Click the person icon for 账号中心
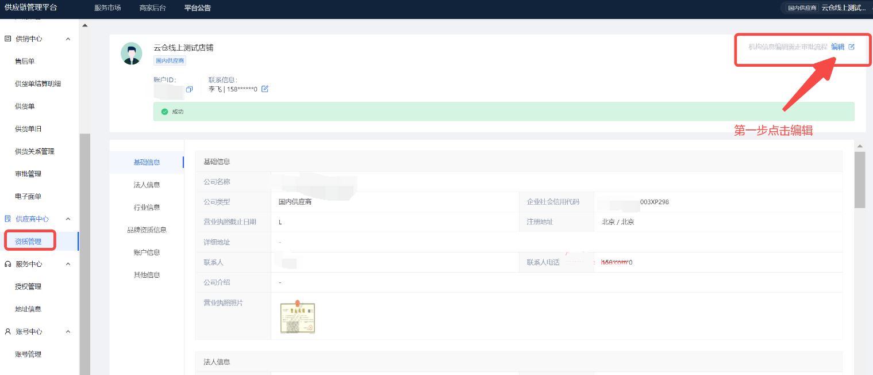873x375 pixels. pos(8,332)
